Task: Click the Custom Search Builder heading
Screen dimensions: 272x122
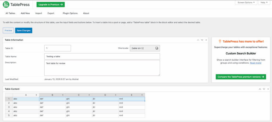Action: (241, 53)
